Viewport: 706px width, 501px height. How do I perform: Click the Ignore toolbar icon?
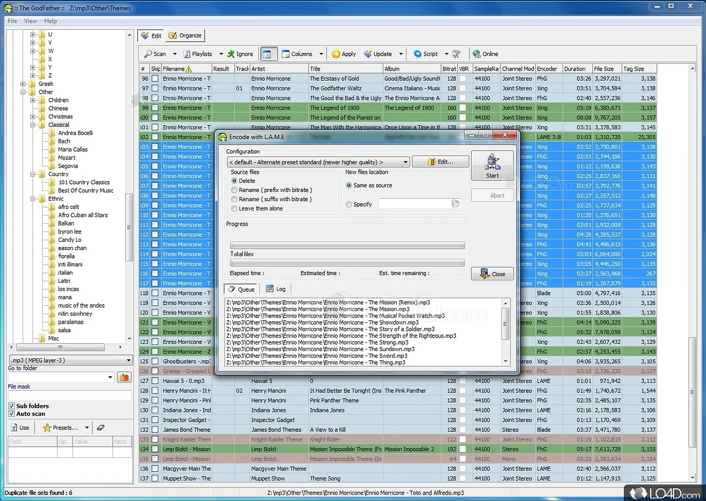(x=240, y=54)
